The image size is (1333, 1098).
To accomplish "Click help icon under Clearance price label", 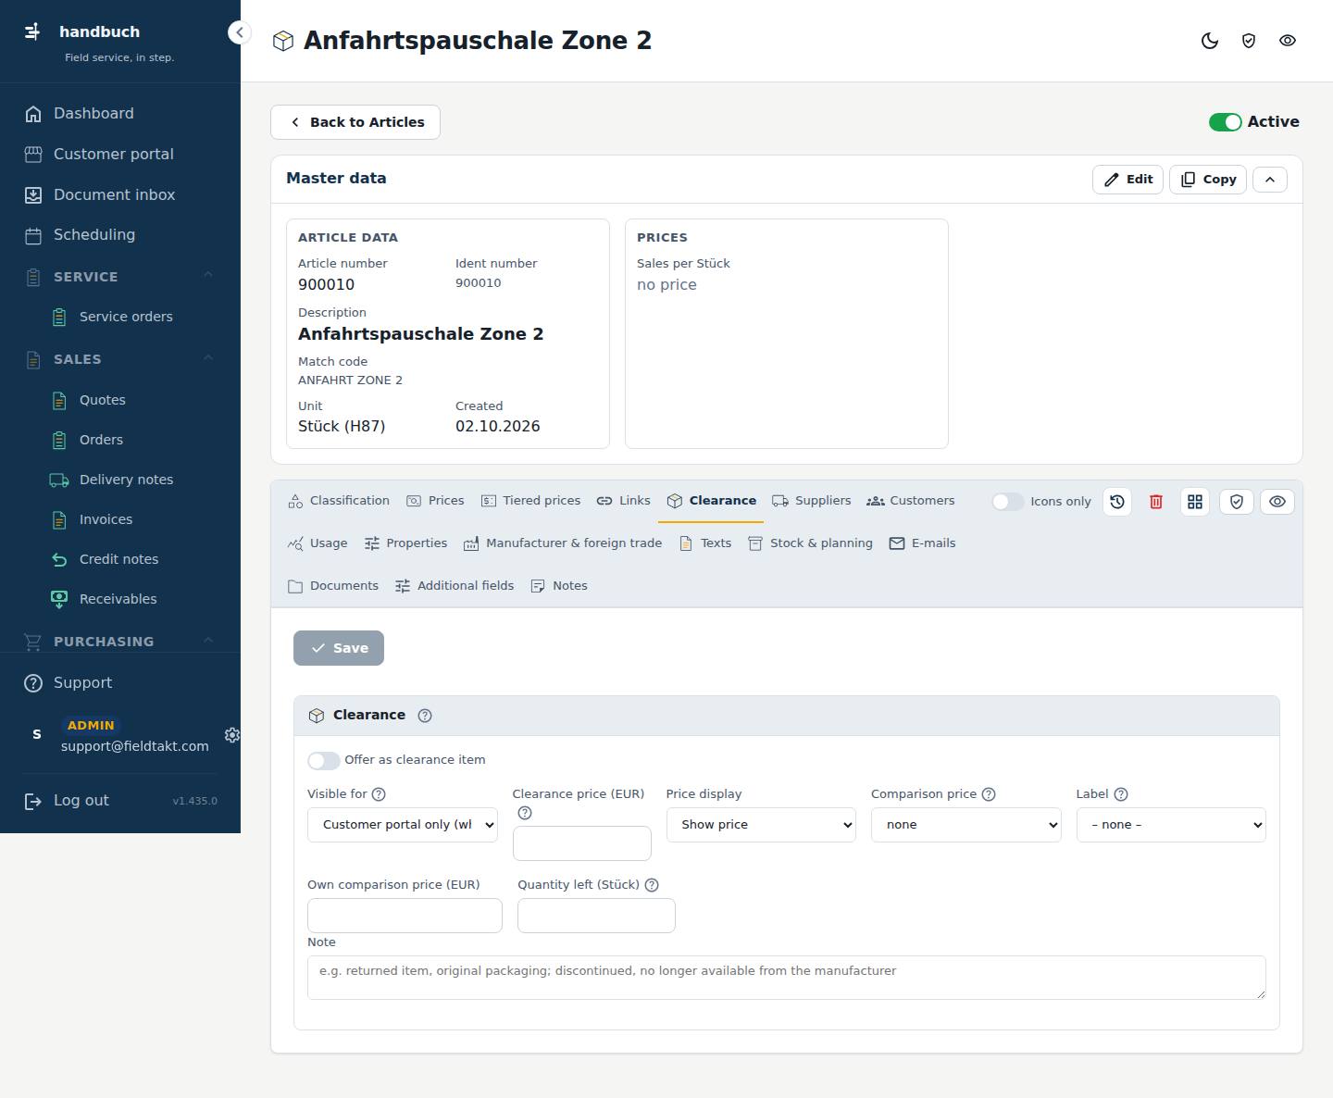I will pos(525,813).
